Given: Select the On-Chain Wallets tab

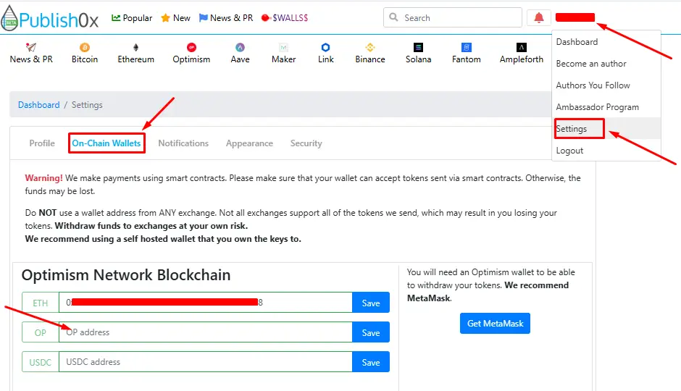Looking at the screenshot, I should coord(106,143).
